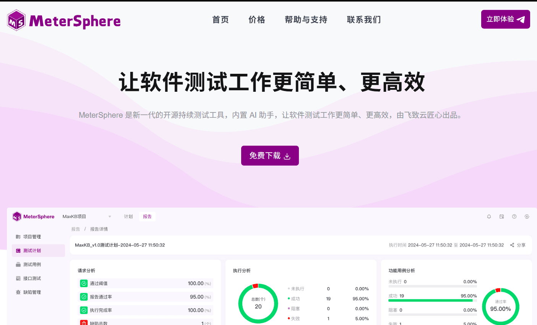
Task: Open the 首页 navigation item
Action: coord(221,19)
